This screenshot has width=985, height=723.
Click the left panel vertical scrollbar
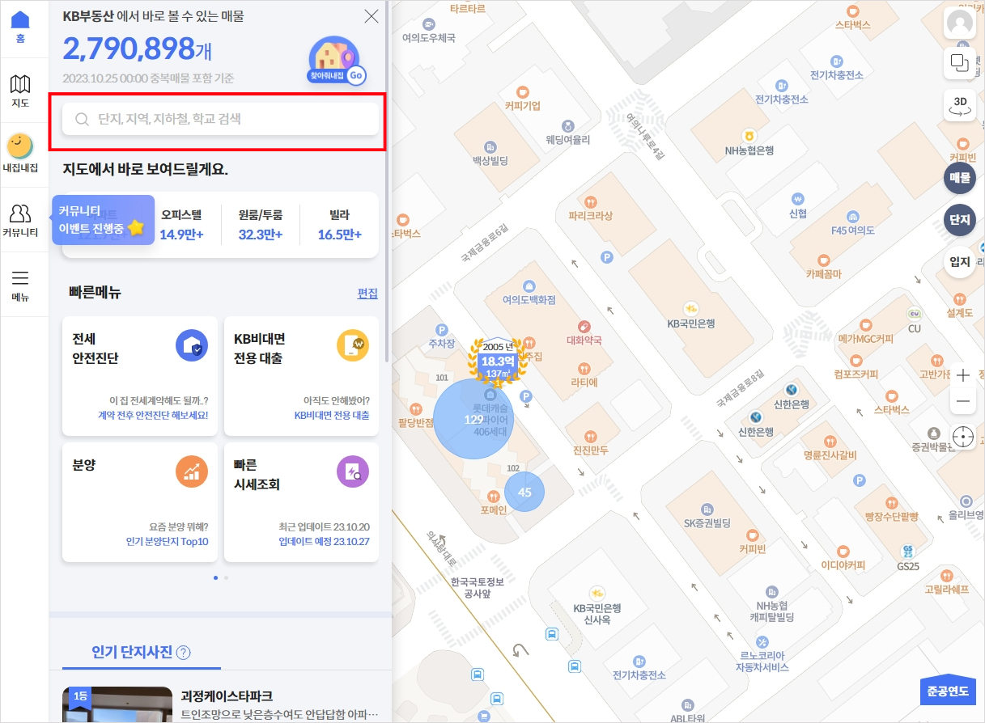click(x=388, y=181)
